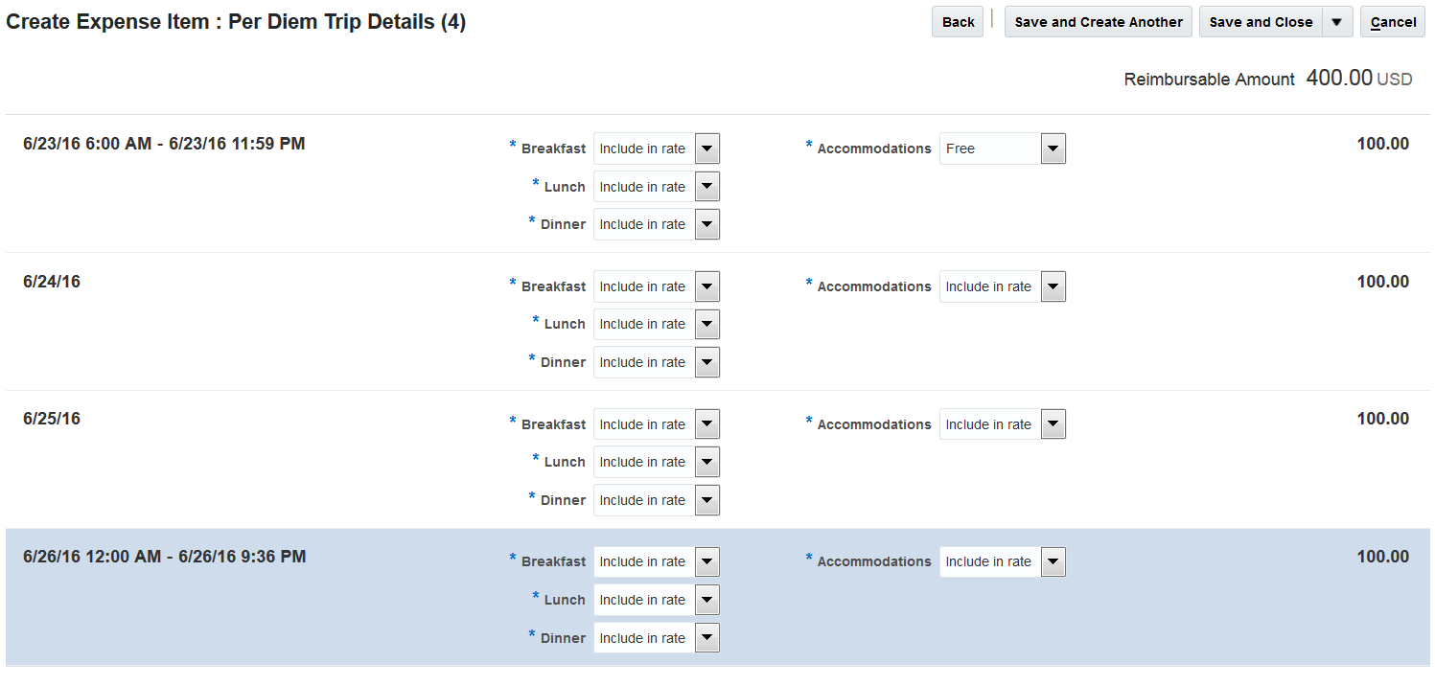The width and height of the screenshot is (1435, 686).
Task: Click the Save and Close button
Action: (x=1260, y=22)
